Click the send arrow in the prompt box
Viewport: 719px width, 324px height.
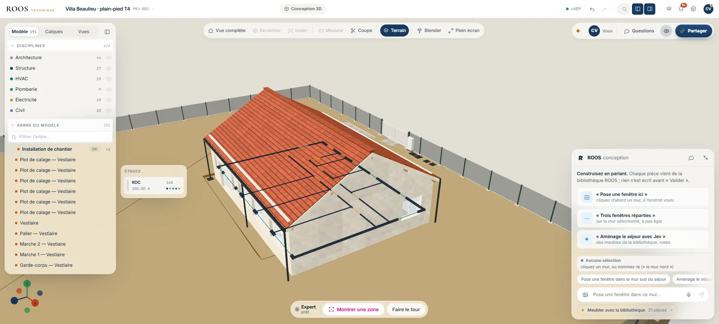click(x=701, y=295)
